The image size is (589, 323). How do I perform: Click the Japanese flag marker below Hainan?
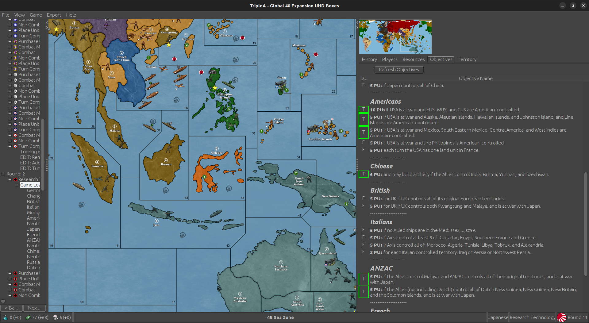(174, 59)
